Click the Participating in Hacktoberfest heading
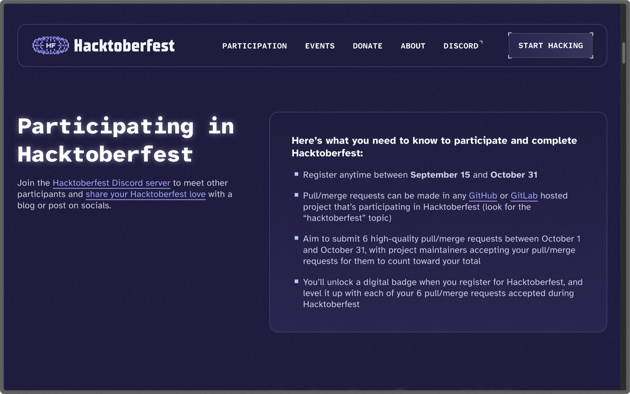The height and width of the screenshot is (394, 630). pyautogui.click(x=125, y=140)
